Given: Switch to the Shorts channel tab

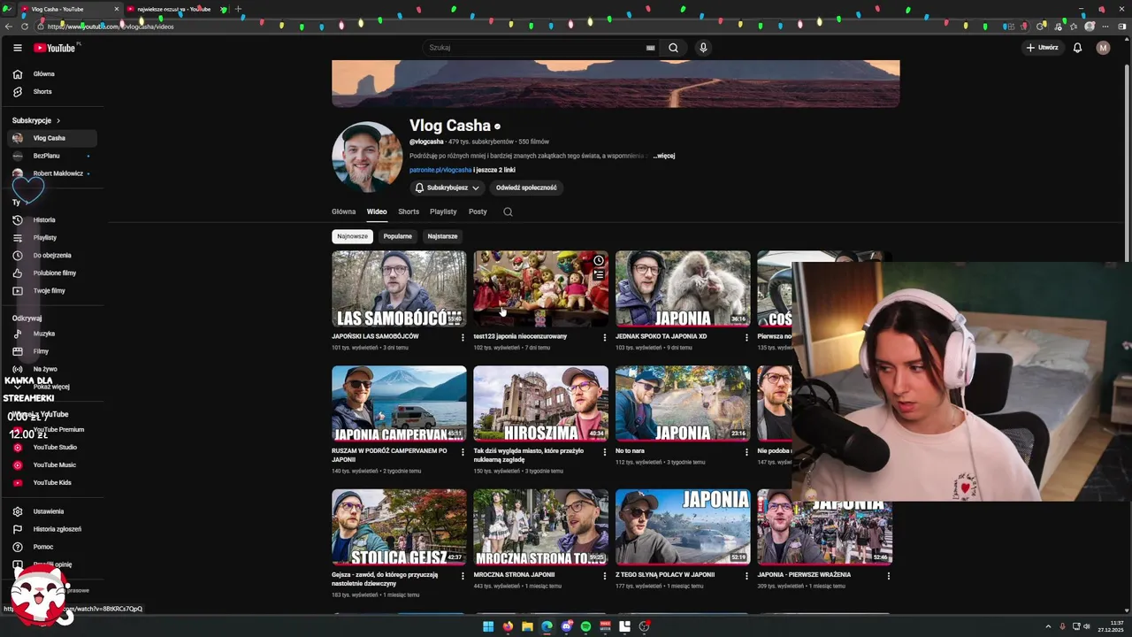Looking at the screenshot, I should [409, 212].
